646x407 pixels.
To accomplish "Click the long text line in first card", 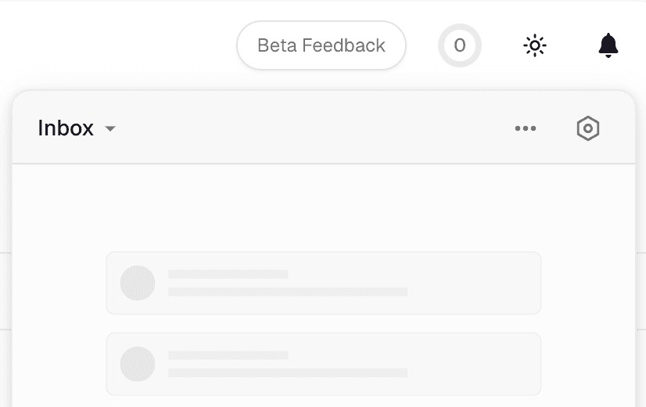I will (288, 292).
